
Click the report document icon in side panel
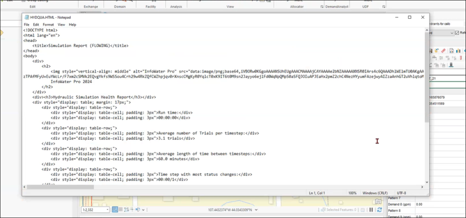(x=452, y=51)
